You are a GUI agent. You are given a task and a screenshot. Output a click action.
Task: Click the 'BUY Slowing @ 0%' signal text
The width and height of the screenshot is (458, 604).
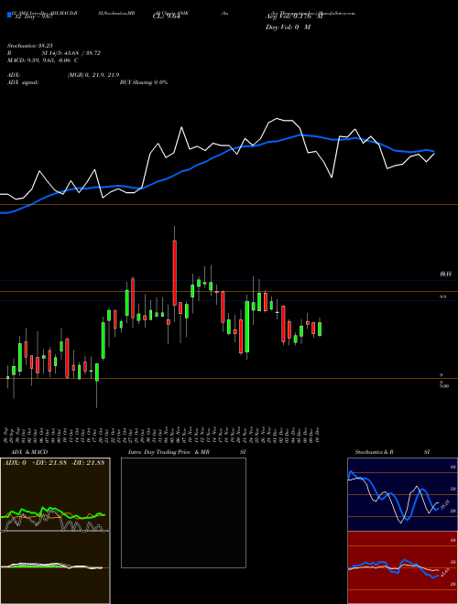[x=144, y=82]
